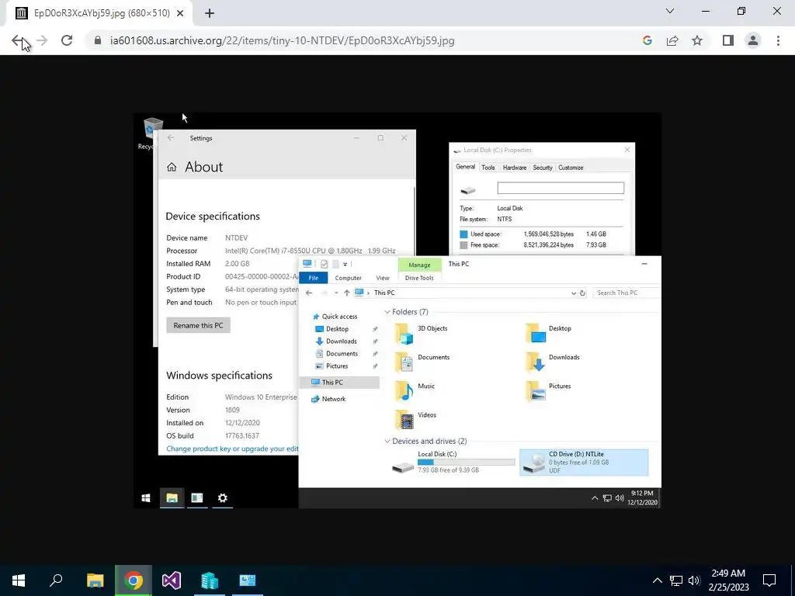Reload the page in Chrome
This screenshot has width=795, height=596.
67,40
